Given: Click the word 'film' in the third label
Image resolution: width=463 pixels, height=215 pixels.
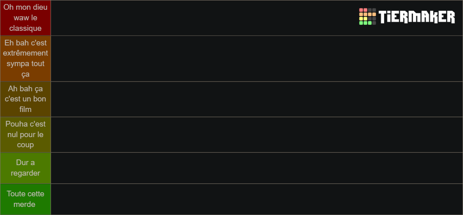Looking at the screenshot, I should point(26,110).
